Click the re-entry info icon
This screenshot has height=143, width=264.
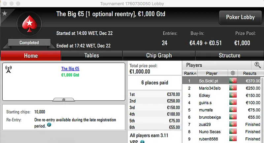point(49,125)
